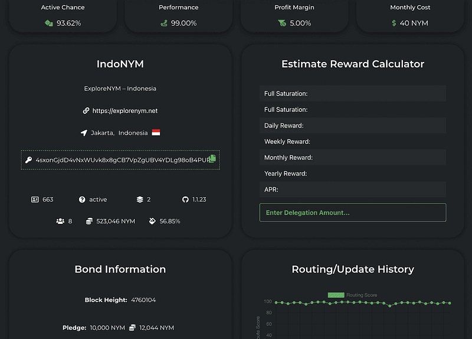Click the coins icon beside 523,046 NYM
Screen dimensions: 472x339
[89, 221]
